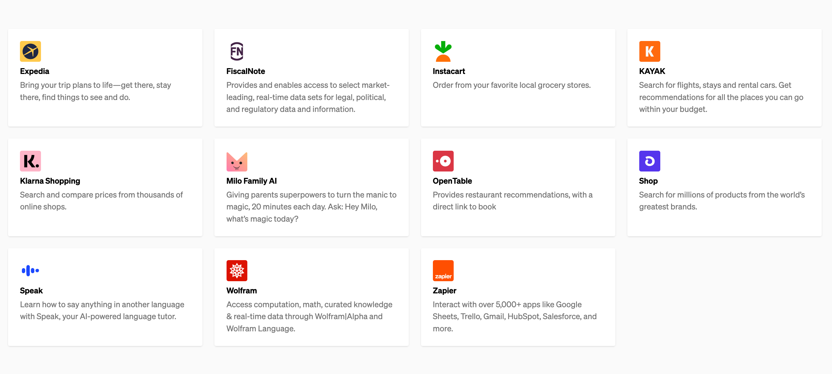This screenshot has height=374, width=832.
Task: Click the purple Shop logo icon
Action: click(x=649, y=161)
